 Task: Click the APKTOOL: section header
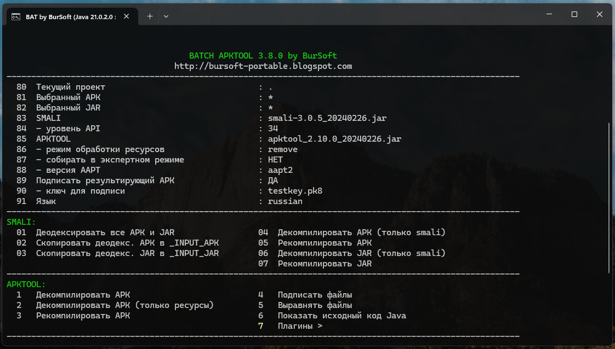26,284
